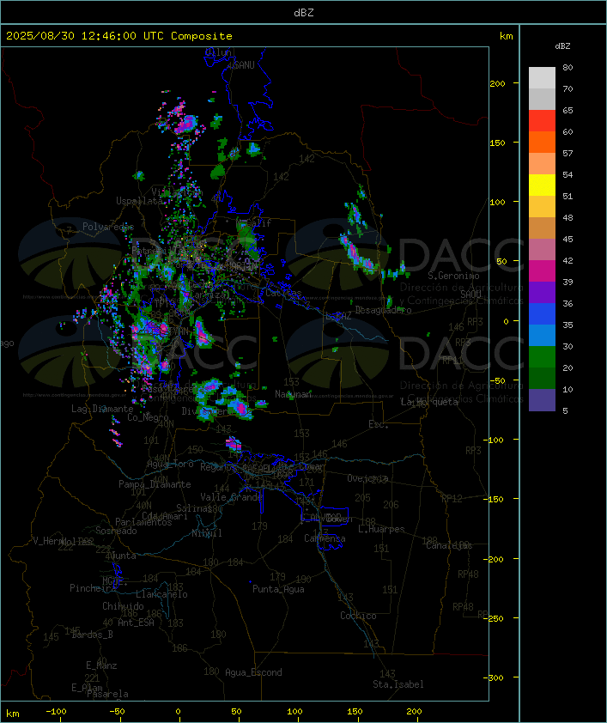
Task: Click the light blue 30-35 dBZ swatch
Action: 542,335
